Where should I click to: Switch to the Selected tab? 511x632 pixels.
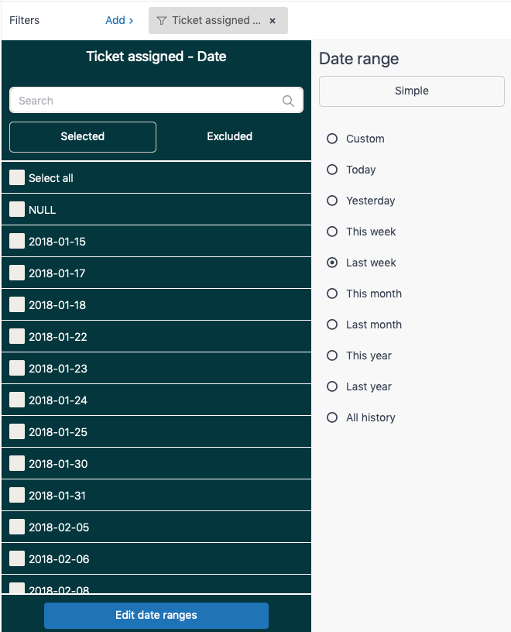(83, 136)
